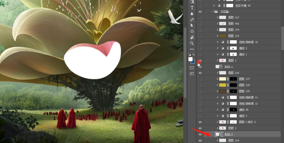Show layer 图层 176
Image resolution: width=284 pixels, height=143 pixels.
(200, 85)
